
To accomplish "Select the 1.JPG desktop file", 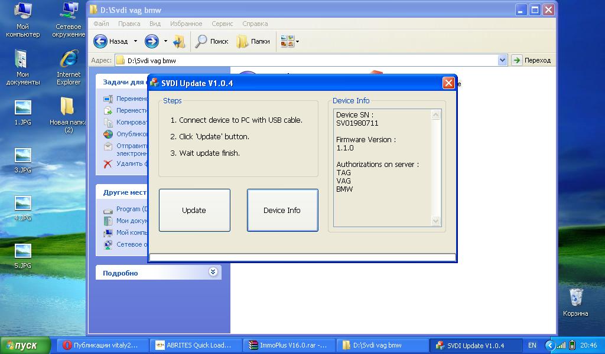I will 23,113.
